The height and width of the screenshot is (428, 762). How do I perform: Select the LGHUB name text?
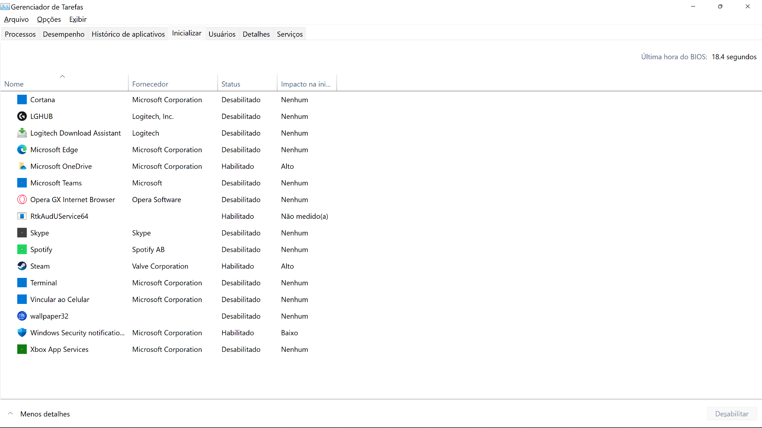[x=41, y=116]
